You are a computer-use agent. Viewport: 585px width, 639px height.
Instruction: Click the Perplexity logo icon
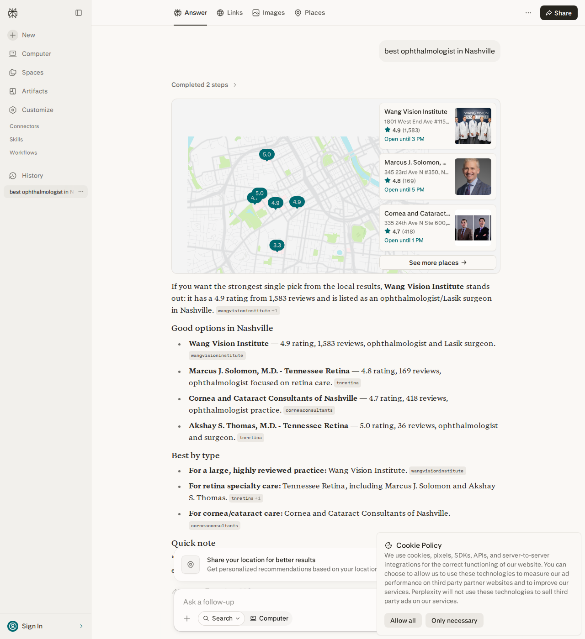[13, 13]
